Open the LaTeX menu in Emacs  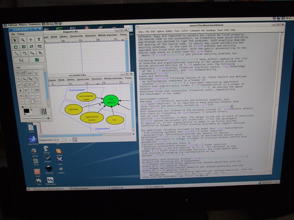pos(184,31)
